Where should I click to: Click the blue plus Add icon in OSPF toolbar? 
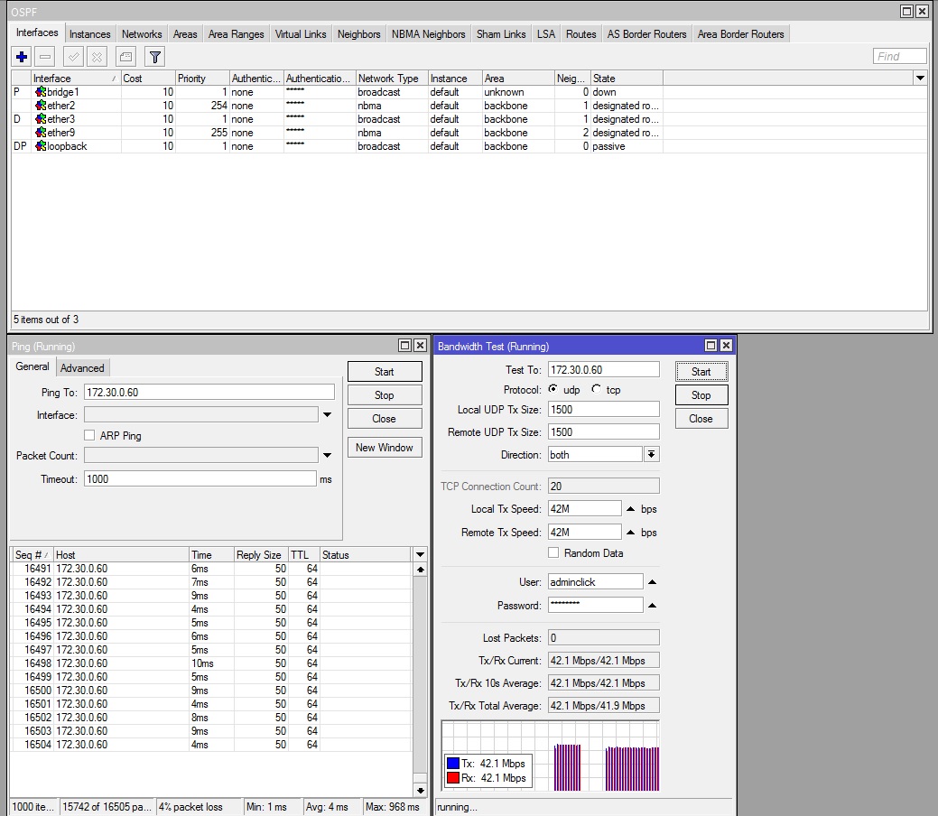[23, 57]
